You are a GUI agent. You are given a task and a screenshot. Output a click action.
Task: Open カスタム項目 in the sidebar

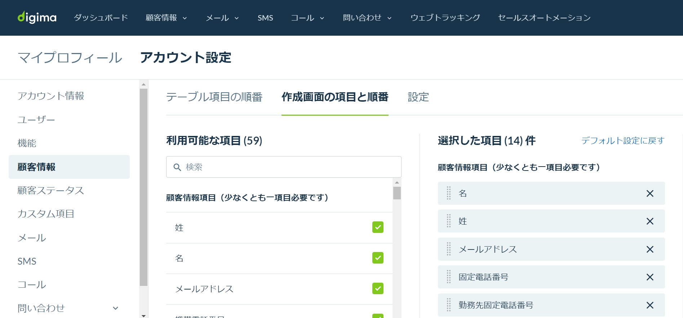pos(46,214)
